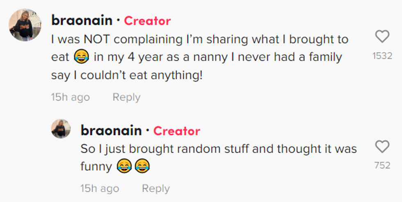Screen dimensions: 402x202
Task: Reply to the "random stuff" comment
Action: coord(155,188)
